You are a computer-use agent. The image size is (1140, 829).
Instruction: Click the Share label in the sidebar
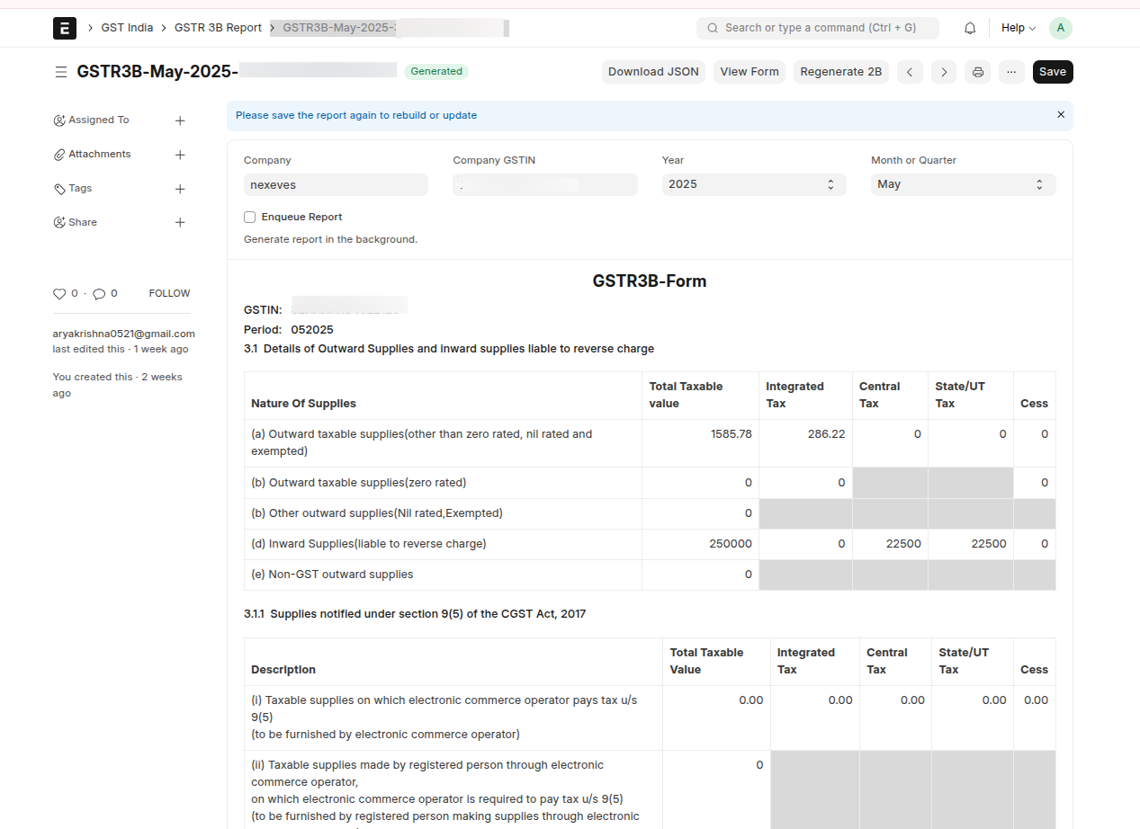[82, 222]
